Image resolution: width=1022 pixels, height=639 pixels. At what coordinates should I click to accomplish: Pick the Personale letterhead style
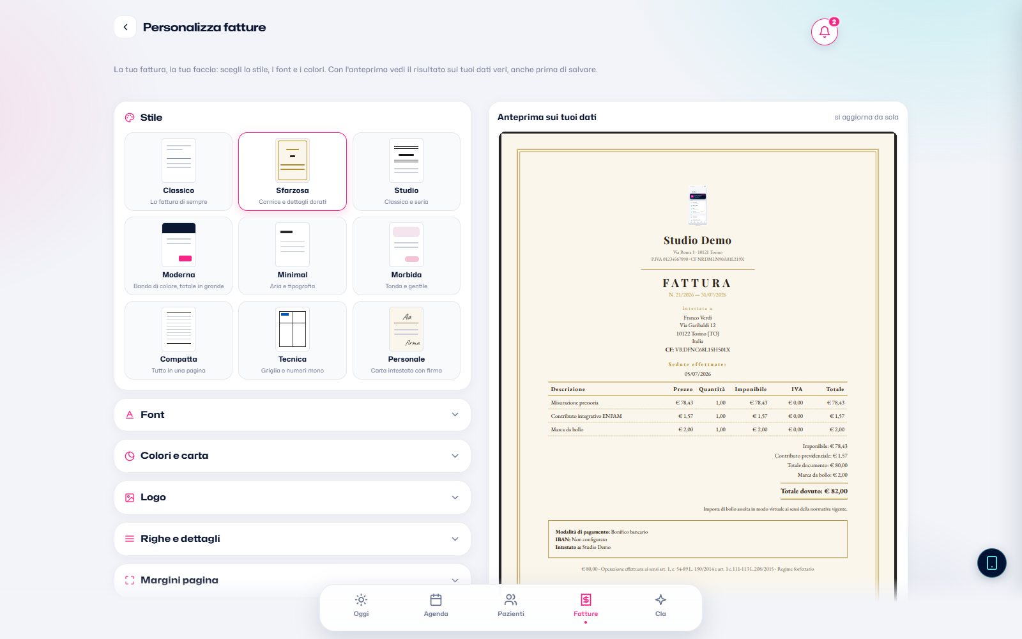[x=406, y=340]
